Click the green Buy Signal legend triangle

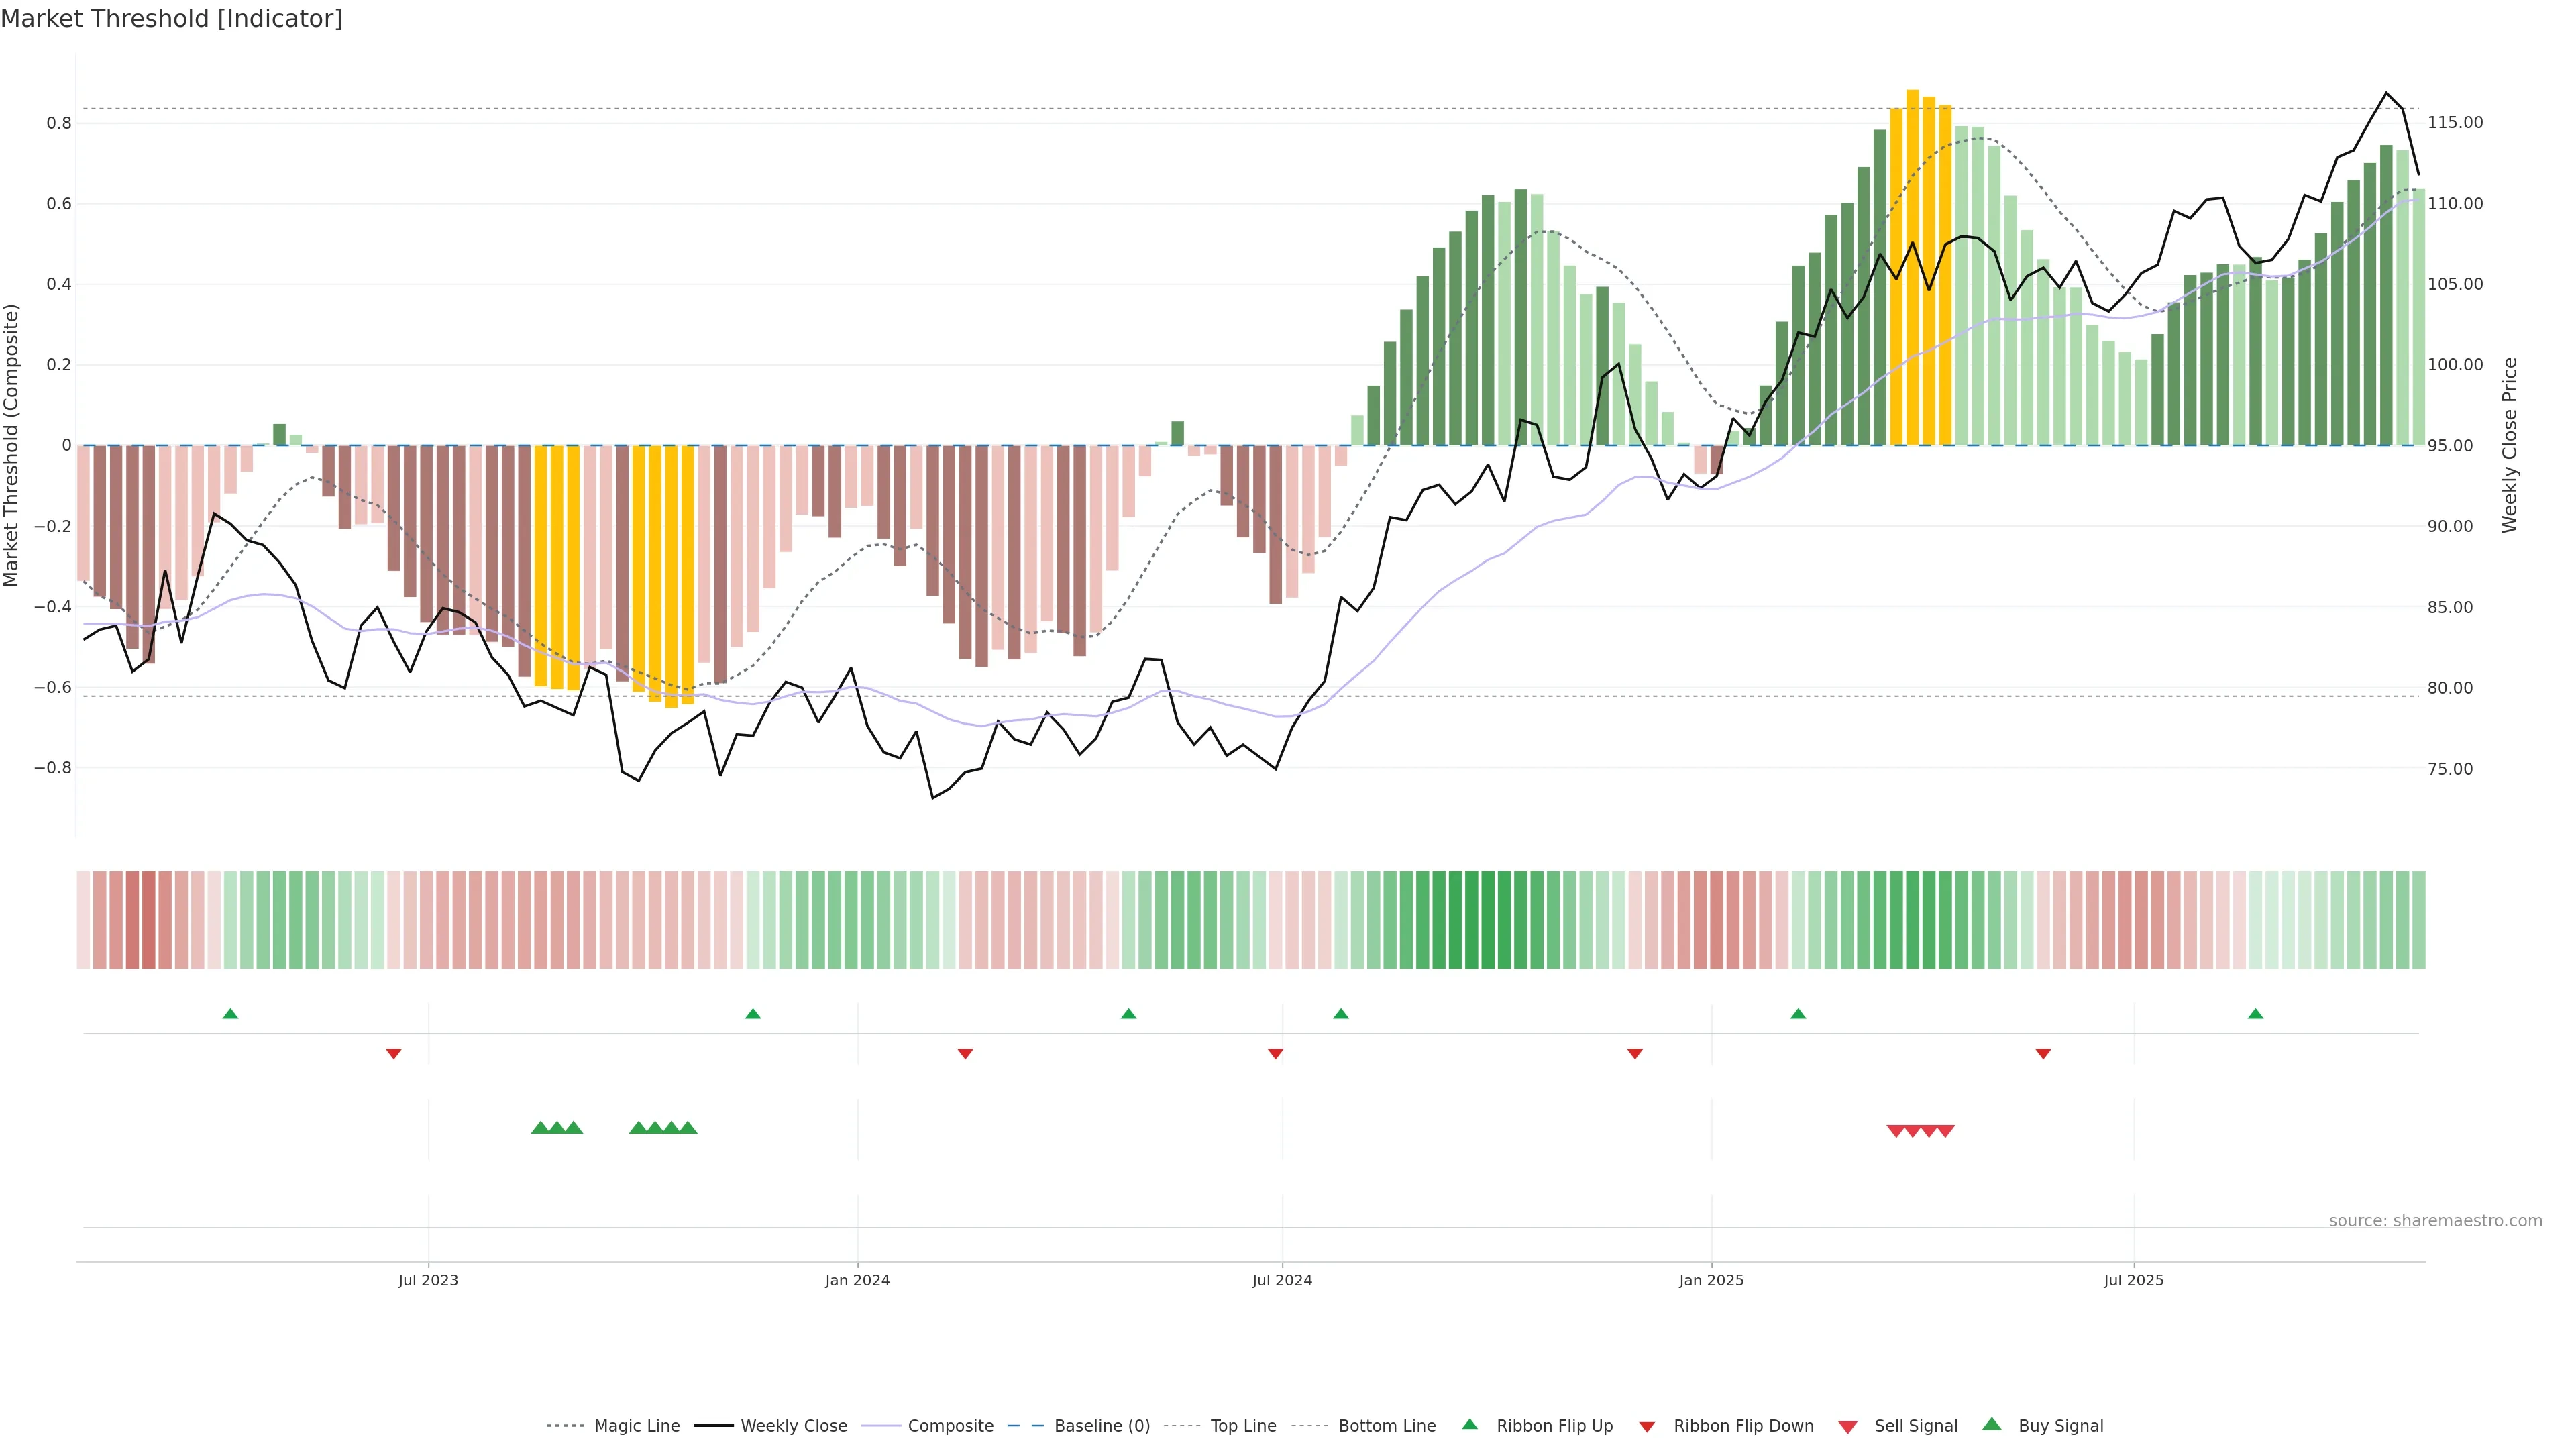point(1992,1424)
